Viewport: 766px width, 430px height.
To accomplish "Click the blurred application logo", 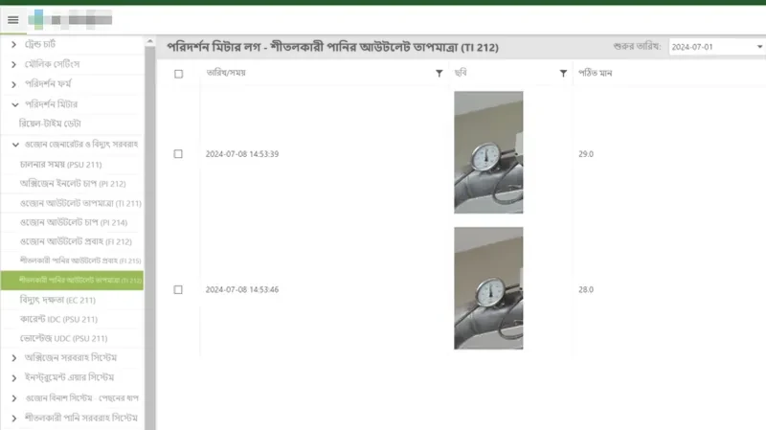I will [x=70, y=19].
